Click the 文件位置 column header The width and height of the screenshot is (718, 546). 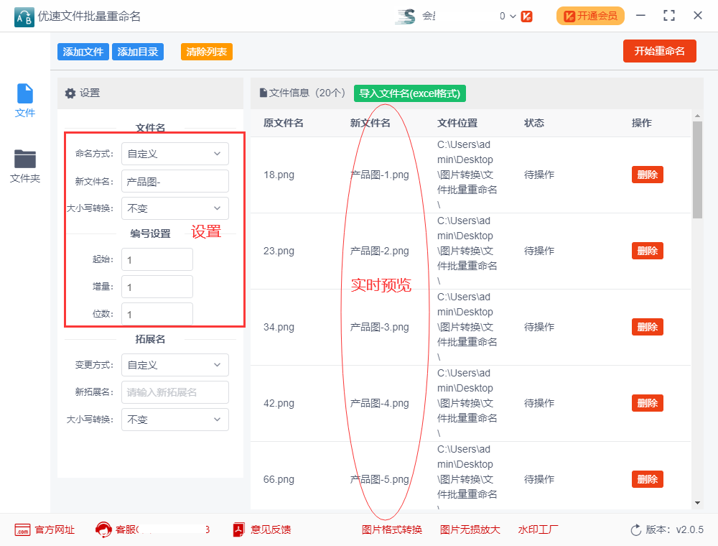point(457,123)
